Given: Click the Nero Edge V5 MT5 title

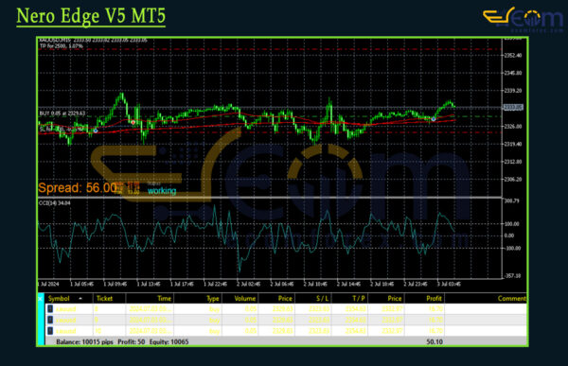Looking at the screenshot, I should pyautogui.click(x=91, y=16).
